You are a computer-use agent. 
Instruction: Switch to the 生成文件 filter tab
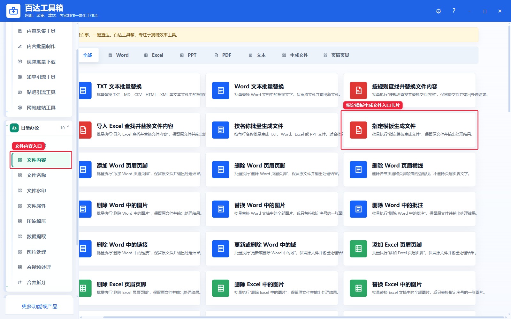[295, 55]
